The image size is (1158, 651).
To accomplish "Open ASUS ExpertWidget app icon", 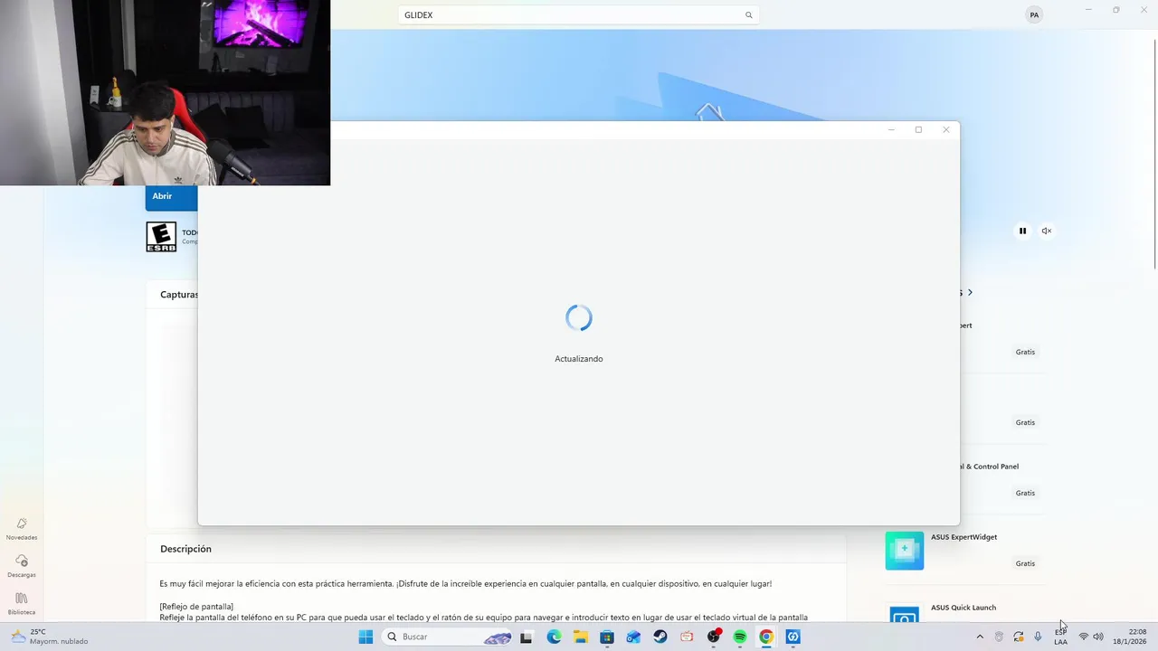I will [905, 551].
